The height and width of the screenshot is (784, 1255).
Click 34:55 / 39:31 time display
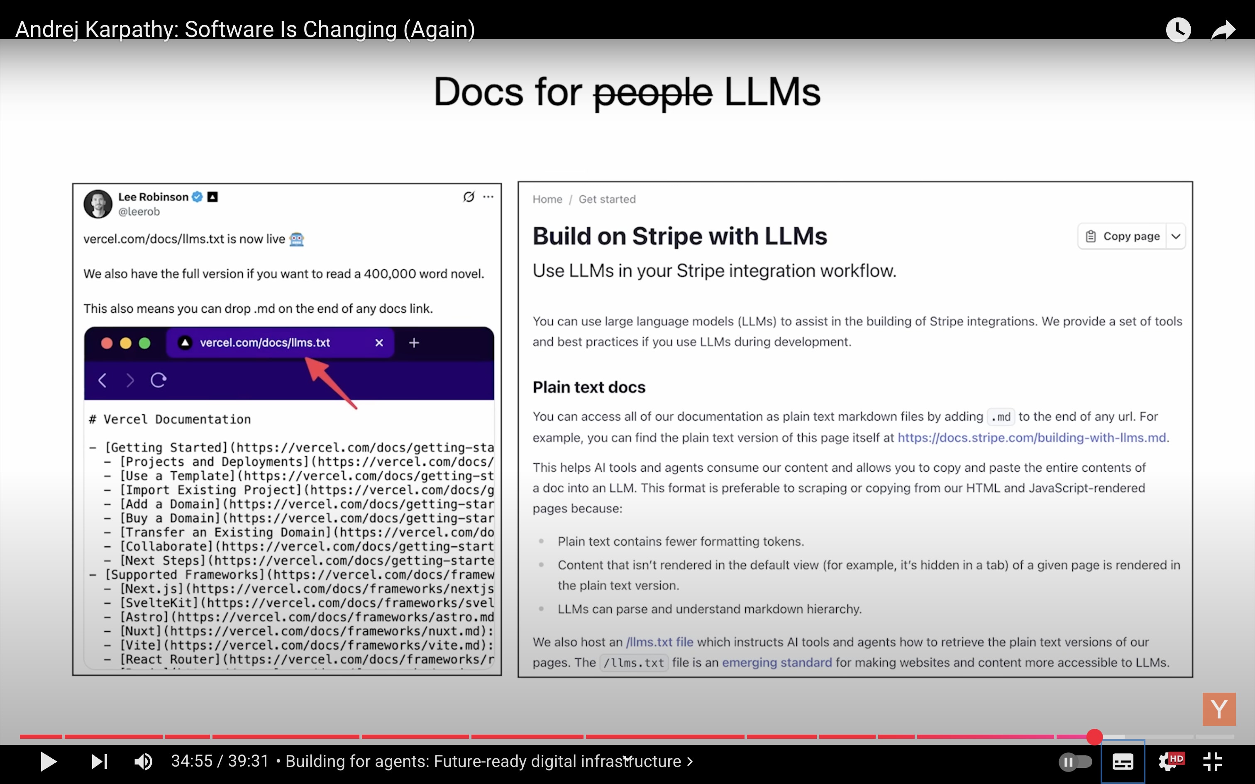(220, 761)
